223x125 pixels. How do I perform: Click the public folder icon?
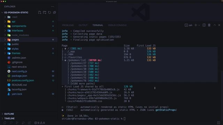click(x=9, y=44)
